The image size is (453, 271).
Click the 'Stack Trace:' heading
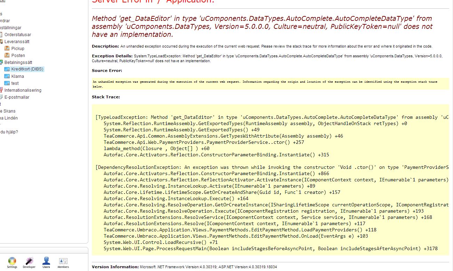[106, 97]
